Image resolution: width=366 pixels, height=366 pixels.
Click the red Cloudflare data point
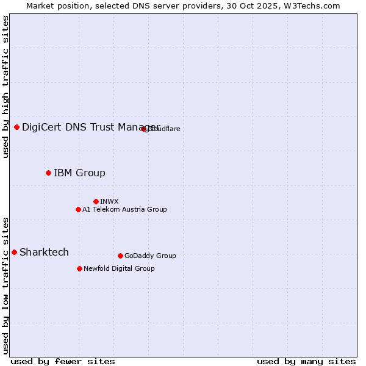point(144,129)
